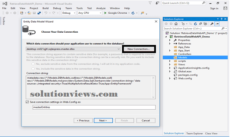This screenshot has height=137, width=230.
Task: Expand the scripts folder
Action: [x=170, y=61]
